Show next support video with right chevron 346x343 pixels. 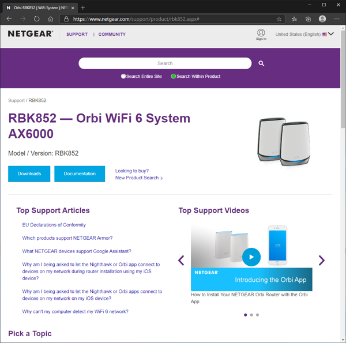coord(322,261)
